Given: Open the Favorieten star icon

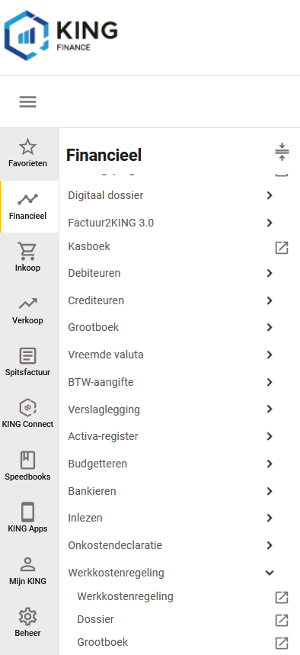Looking at the screenshot, I should pos(27,147).
